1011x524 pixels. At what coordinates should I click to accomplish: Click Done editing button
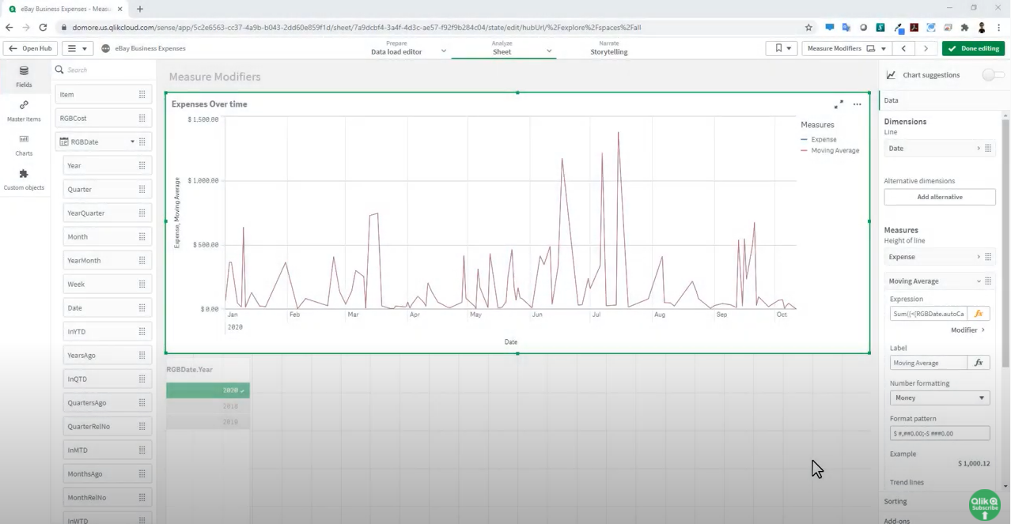click(973, 49)
